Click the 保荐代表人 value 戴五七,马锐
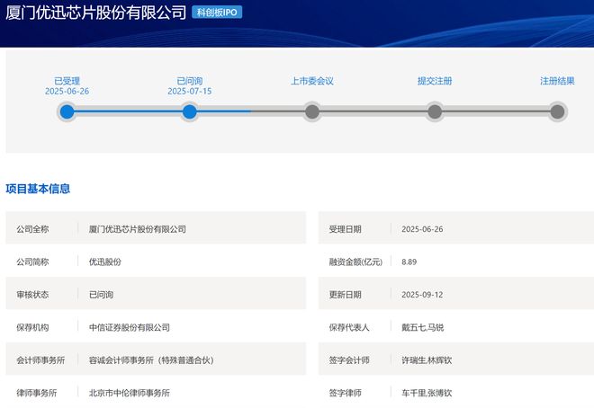 422,327
